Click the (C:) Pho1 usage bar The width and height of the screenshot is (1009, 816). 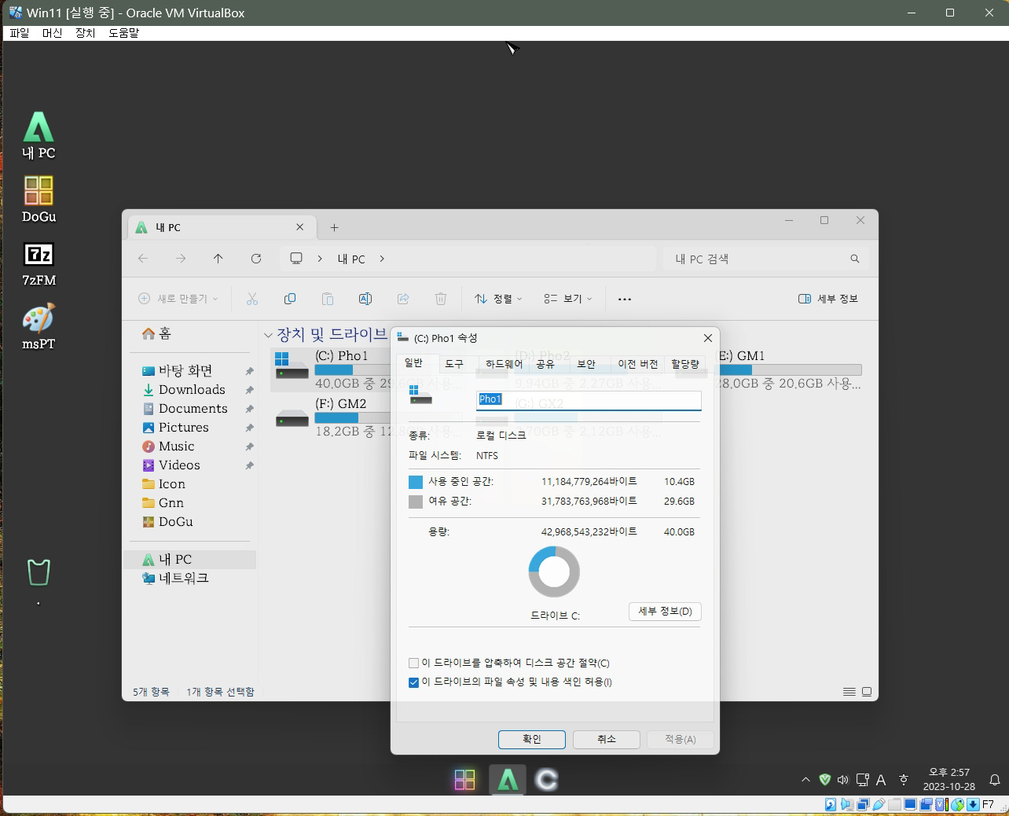tap(353, 369)
